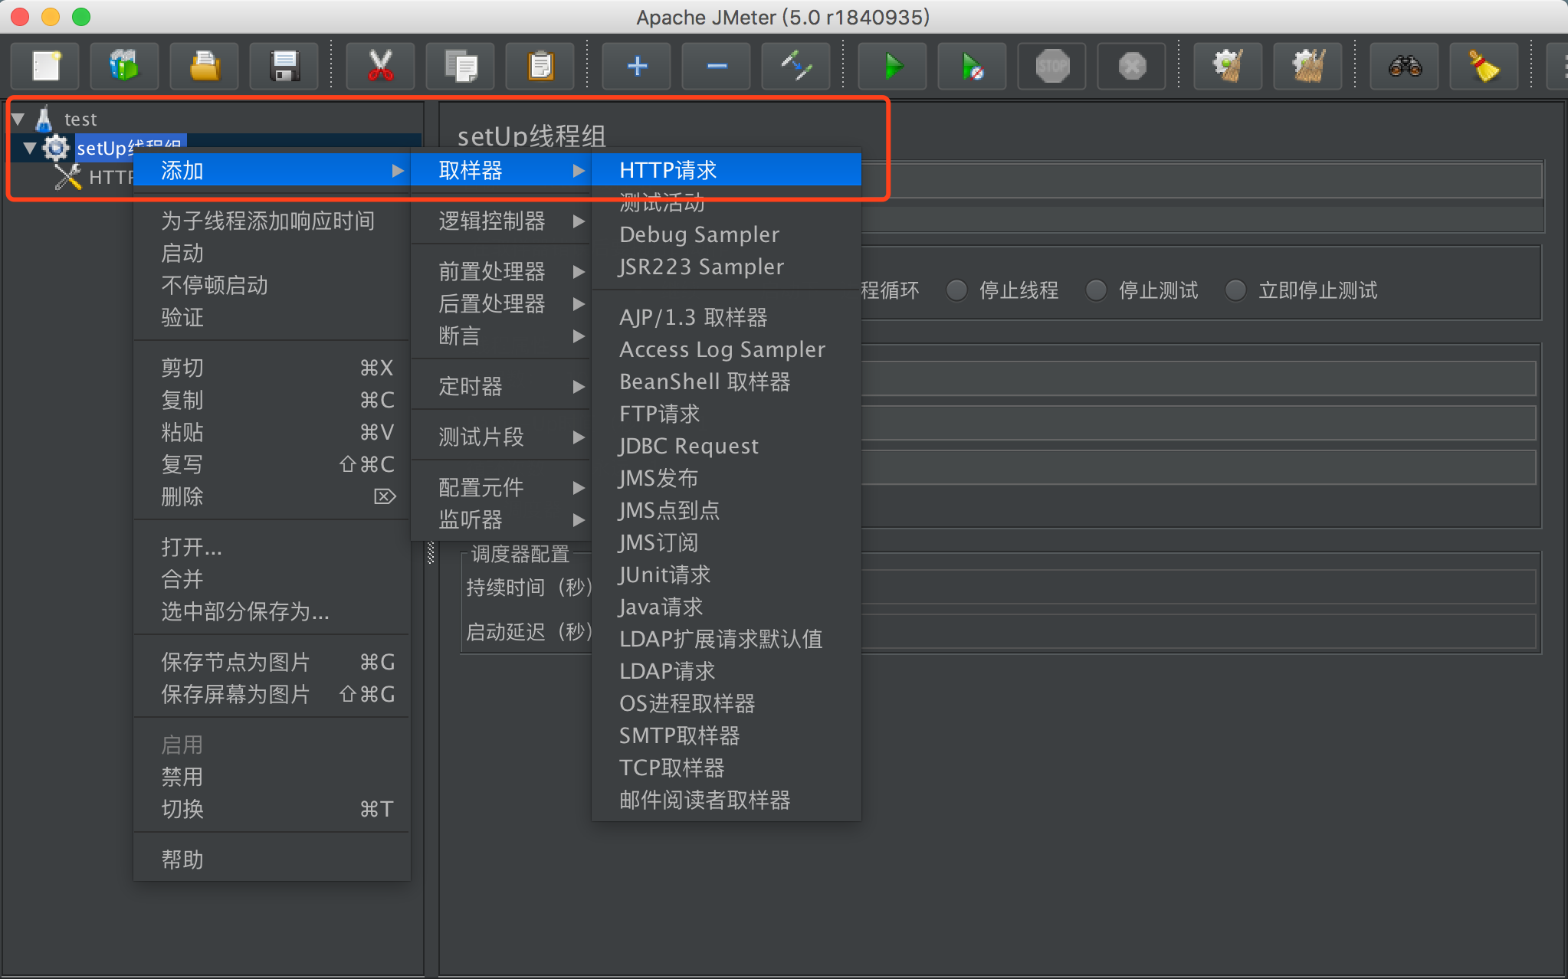Viewport: 1568px width, 979px height.
Task: Expand the 监听器 submenu
Action: click(501, 520)
